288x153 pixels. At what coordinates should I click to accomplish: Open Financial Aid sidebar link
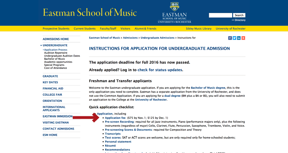tap(53, 89)
